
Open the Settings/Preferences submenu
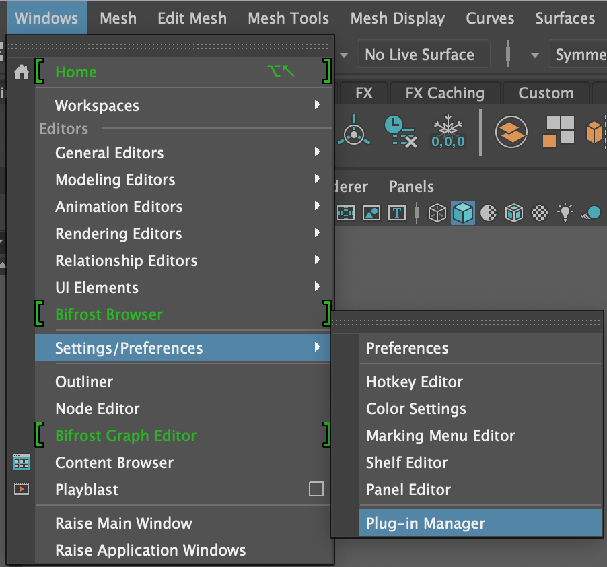[182, 347]
